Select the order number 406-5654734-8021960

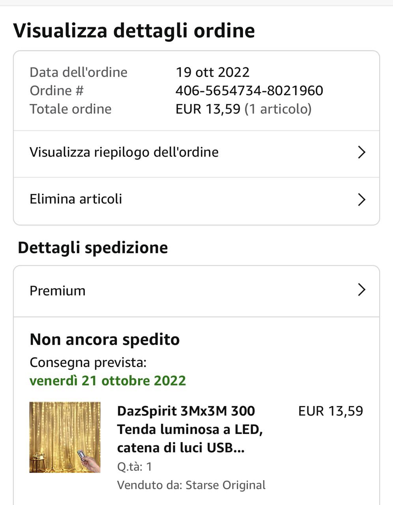tap(249, 91)
